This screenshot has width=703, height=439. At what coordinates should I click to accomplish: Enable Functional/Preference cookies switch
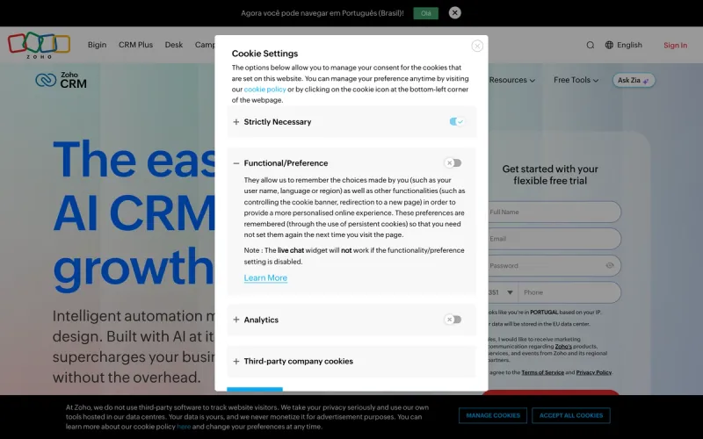click(x=453, y=163)
